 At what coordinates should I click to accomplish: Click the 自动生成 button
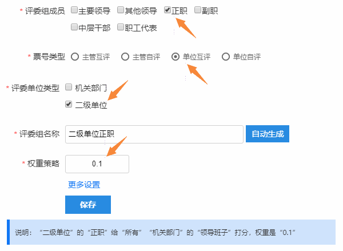click(x=268, y=134)
